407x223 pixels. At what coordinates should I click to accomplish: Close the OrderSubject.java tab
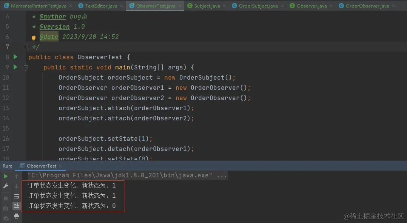click(x=282, y=6)
